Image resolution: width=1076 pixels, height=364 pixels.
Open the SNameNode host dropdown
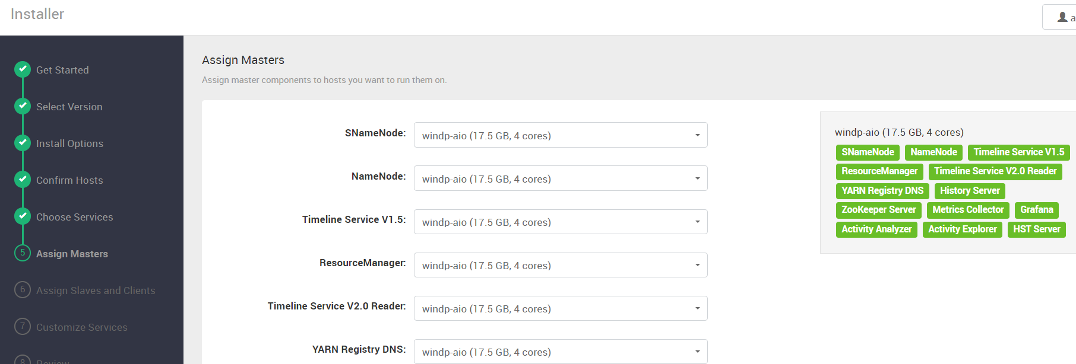[x=561, y=135]
